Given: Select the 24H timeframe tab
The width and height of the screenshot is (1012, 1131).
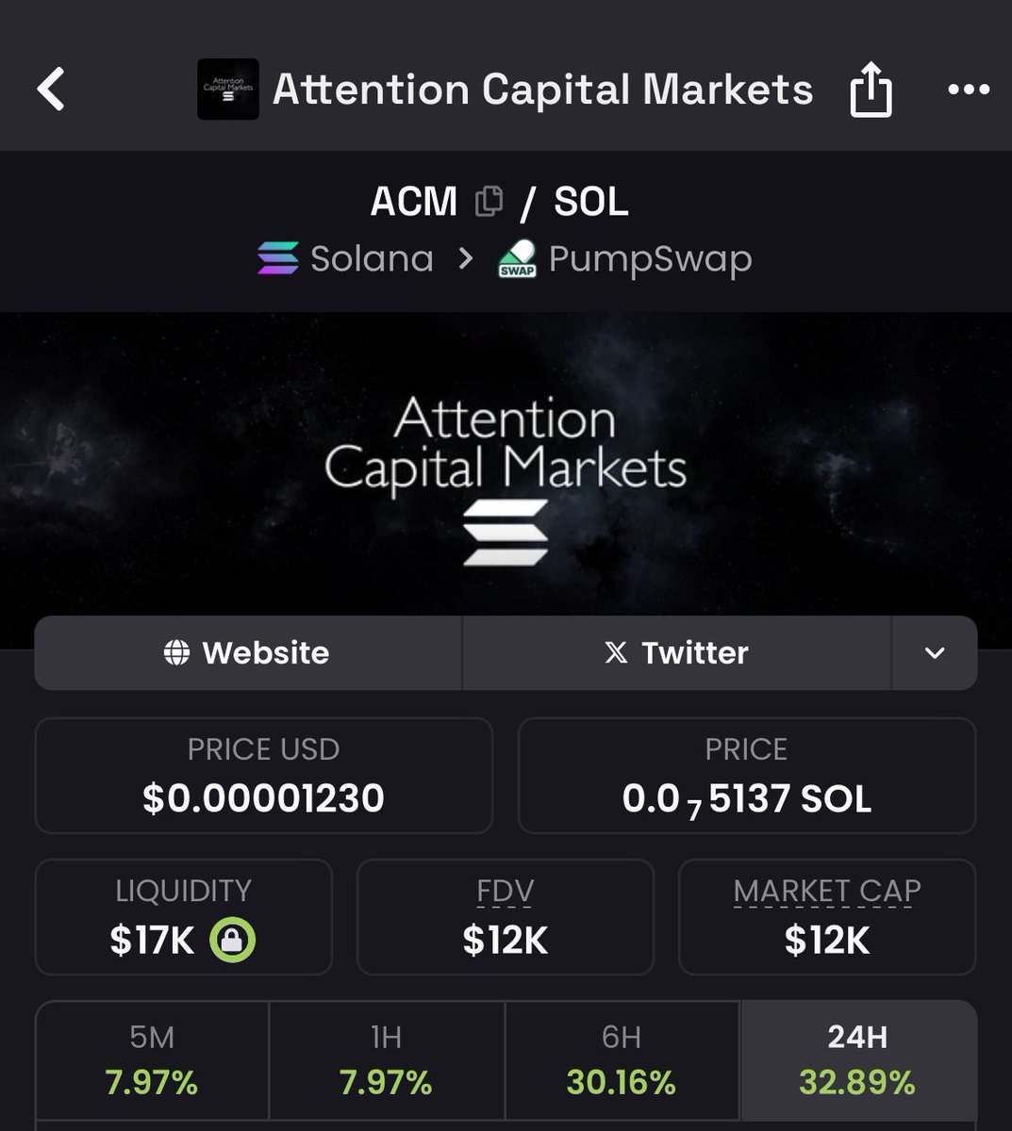Looking at the screenshot, I should (x=857, y=1060).
